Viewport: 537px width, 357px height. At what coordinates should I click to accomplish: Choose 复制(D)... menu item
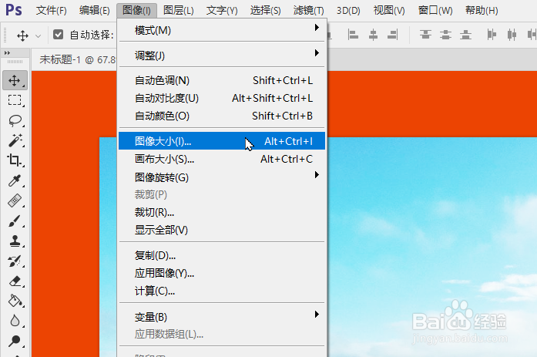click(222, 255)
